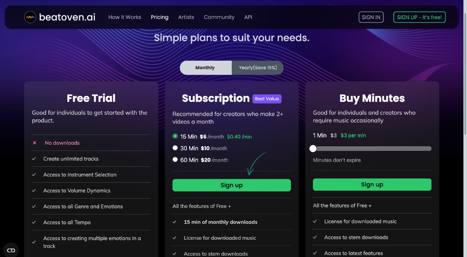The height and width of the screenshot is (257, 467).
Task: Click Sign up under the Subscription plan
Action: (232, 185)
